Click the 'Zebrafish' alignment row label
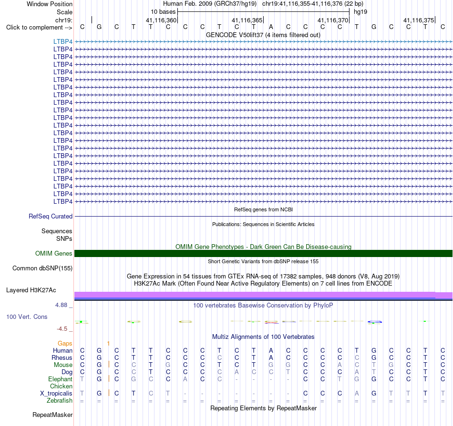 pos(60,401)
